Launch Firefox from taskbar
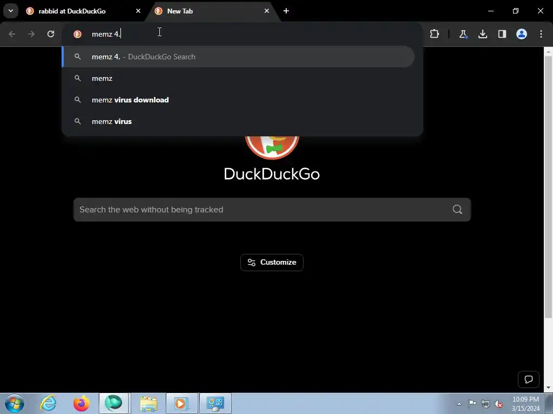This screenshot has height=414, width=553. 82,403
